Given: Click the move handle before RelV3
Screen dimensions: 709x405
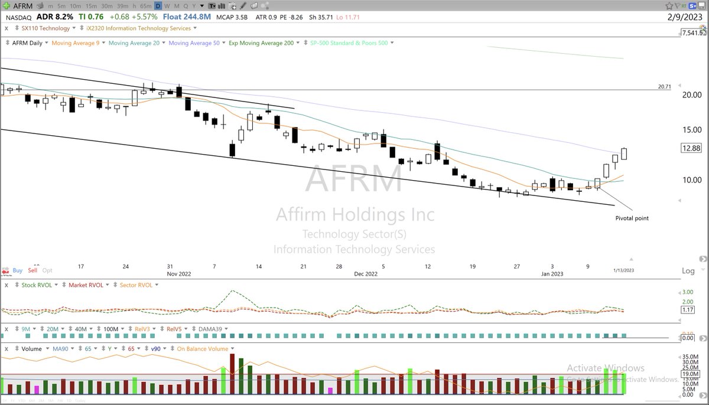Looking at the screenshot, I should point(130,329).
